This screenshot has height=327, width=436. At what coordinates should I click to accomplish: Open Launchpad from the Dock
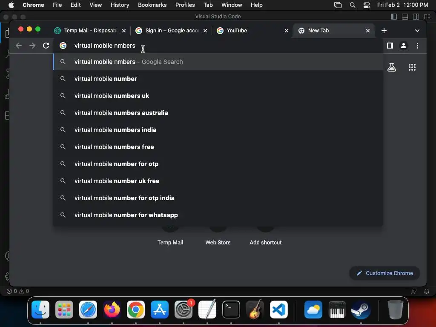click(x=64, y=310)
